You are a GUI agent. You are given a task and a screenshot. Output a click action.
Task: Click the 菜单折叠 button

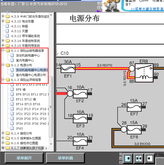pos(65,158)
